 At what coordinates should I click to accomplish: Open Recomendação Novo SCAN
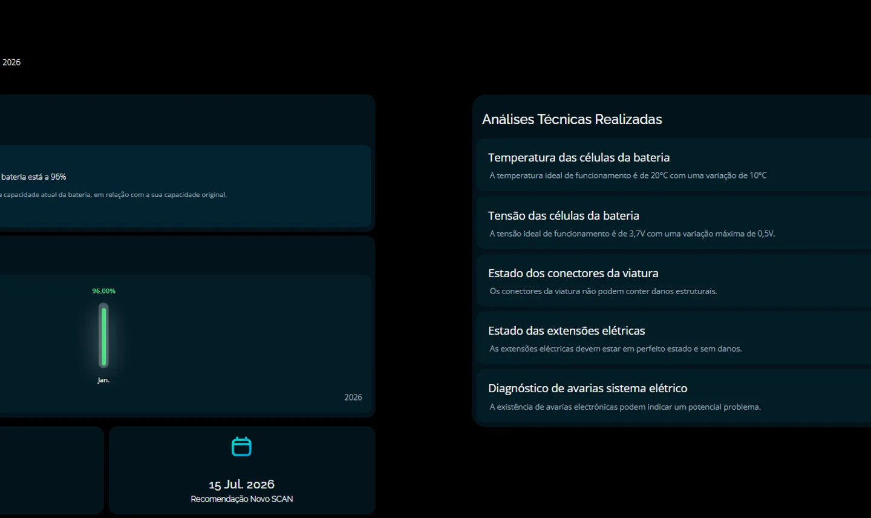click(x=241, y=499)
